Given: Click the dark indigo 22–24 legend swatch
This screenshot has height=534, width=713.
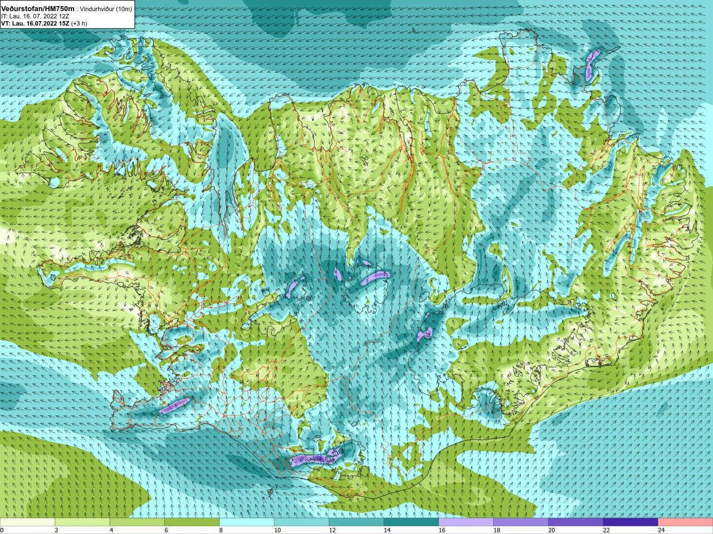Looking at the screenshot, I should pyautogui.click(x=631, y=522).
